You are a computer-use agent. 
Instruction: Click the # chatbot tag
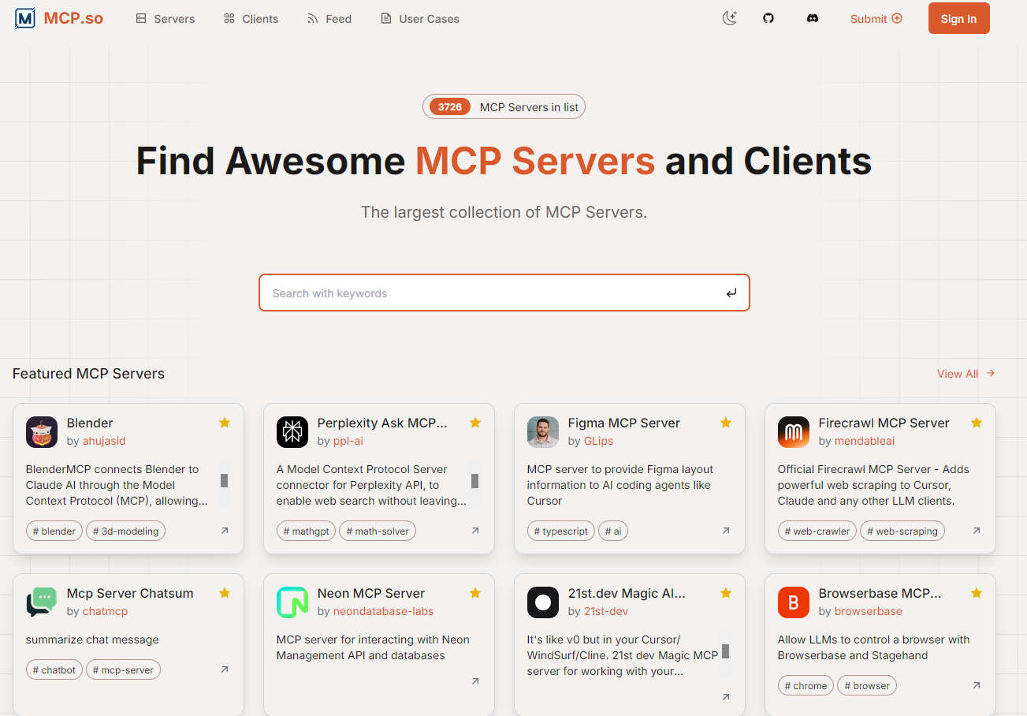click(x=54, y=669)
